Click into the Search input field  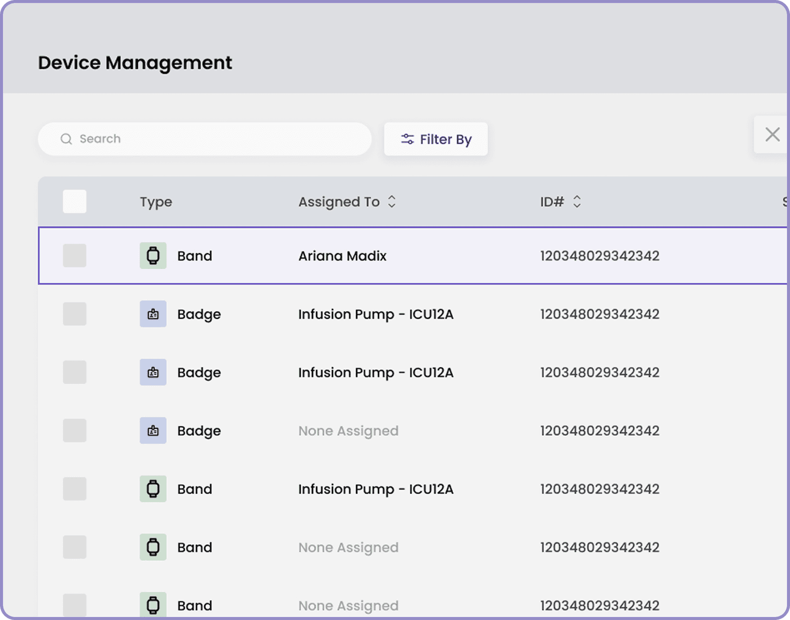(204, 139)
